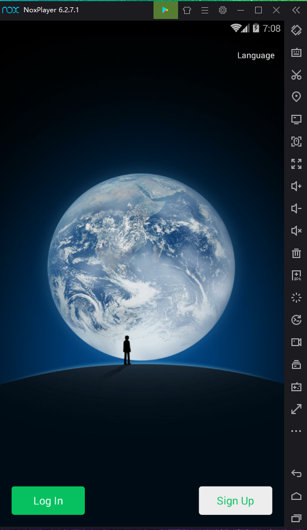Open NoxPlayer system settings gear
Viewport: 307px width, 530px height.
click(x=223, y=10)
